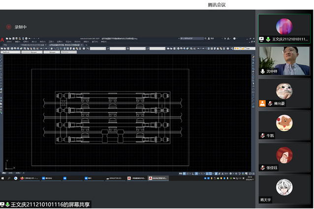
Task: Click the microphone icon beside 沈中祥
Action: coord(262,71)
